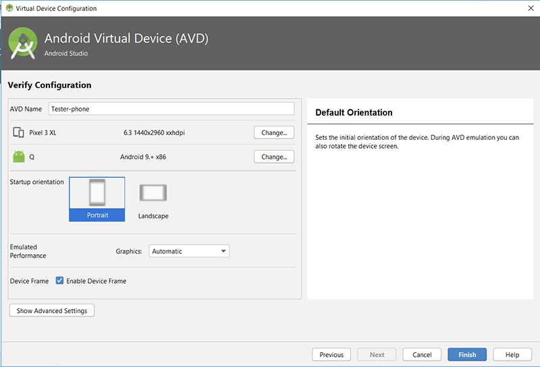Click the Device Frame label

tap(29, 280)
